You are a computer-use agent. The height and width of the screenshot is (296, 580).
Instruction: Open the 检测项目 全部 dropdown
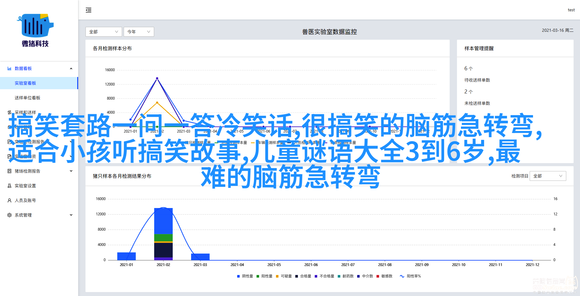[548, 176]
